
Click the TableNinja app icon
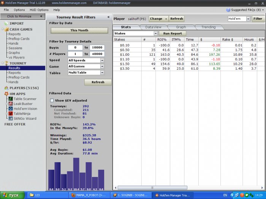tap(11, 114)
